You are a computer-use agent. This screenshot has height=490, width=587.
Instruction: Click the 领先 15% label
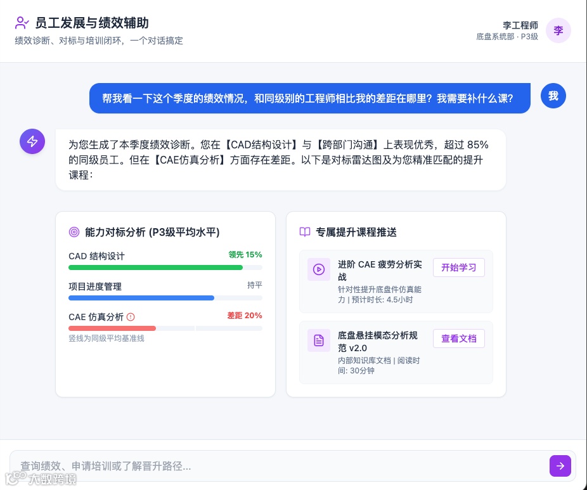point(245,255)
